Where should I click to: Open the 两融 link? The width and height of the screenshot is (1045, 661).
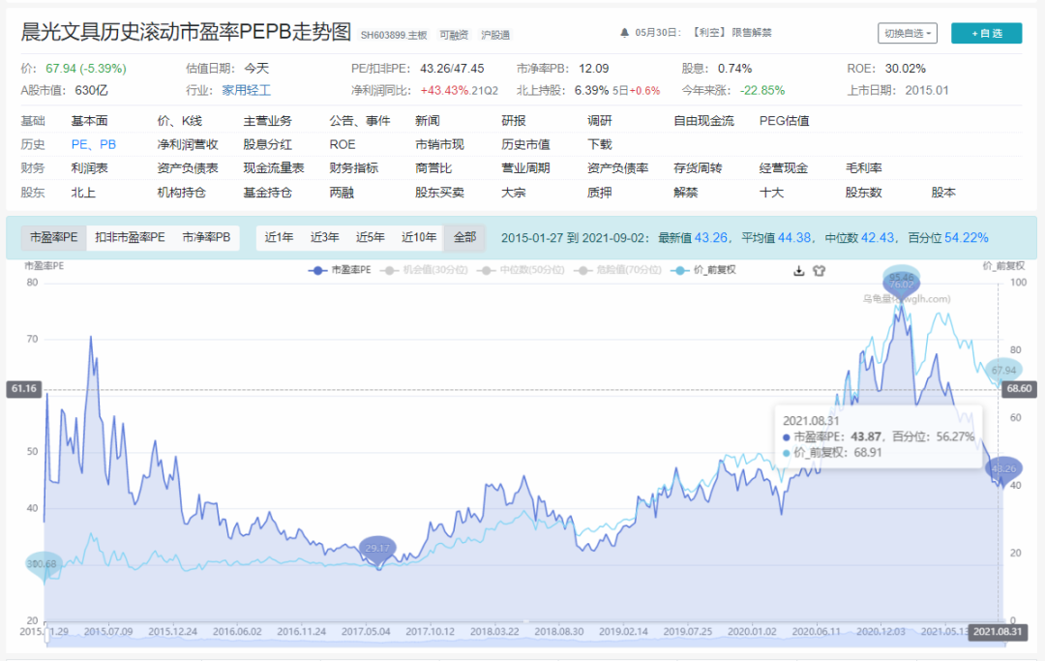pyautogui.click(x=342, y=193)
